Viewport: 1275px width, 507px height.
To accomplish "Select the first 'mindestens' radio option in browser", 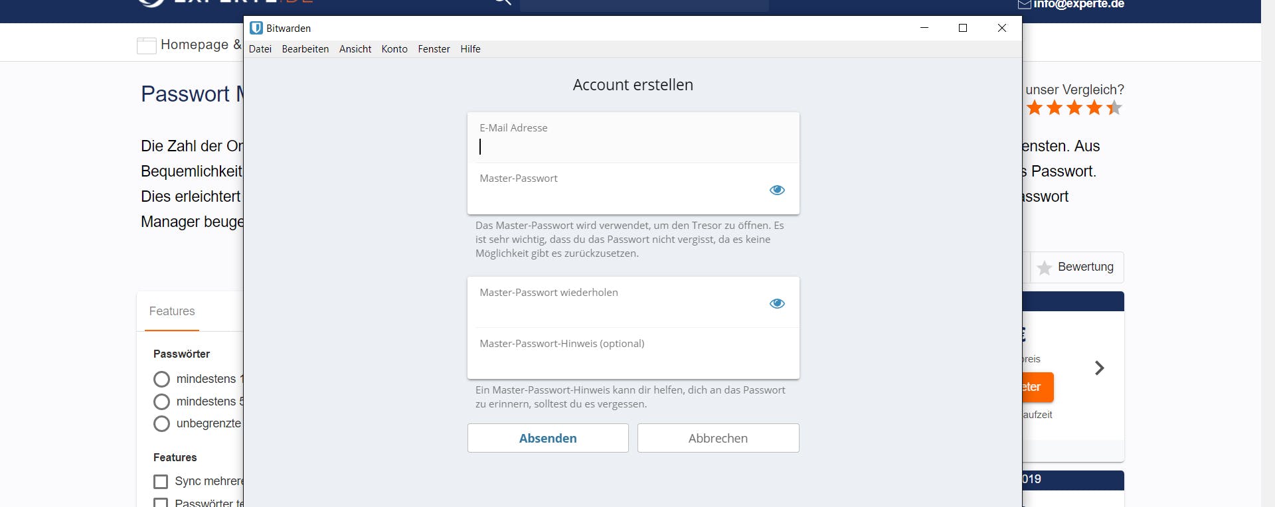I will (x=161, y=379).
